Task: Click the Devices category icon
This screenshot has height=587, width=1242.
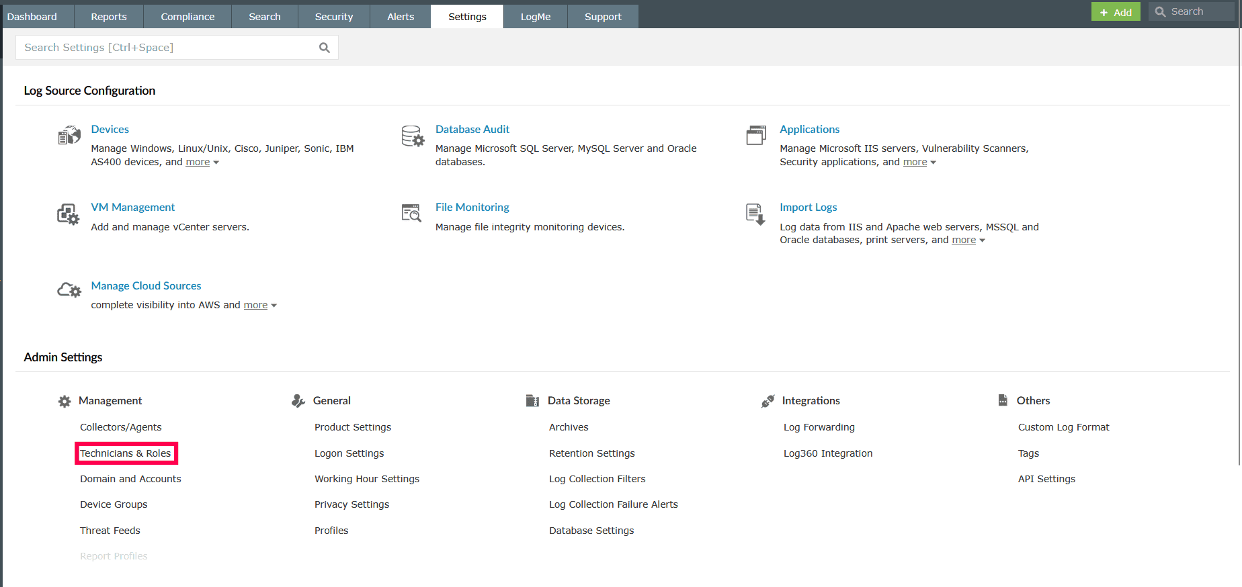Action: (x=69, y=136)
